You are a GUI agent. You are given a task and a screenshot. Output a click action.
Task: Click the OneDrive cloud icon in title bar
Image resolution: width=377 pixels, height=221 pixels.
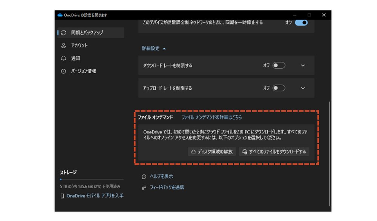click(60, 15)
